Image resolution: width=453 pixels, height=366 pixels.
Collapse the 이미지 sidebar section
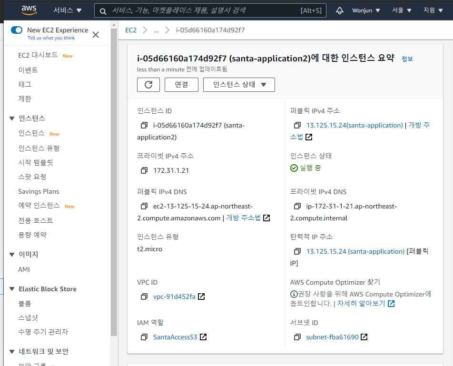coord(12,255)
